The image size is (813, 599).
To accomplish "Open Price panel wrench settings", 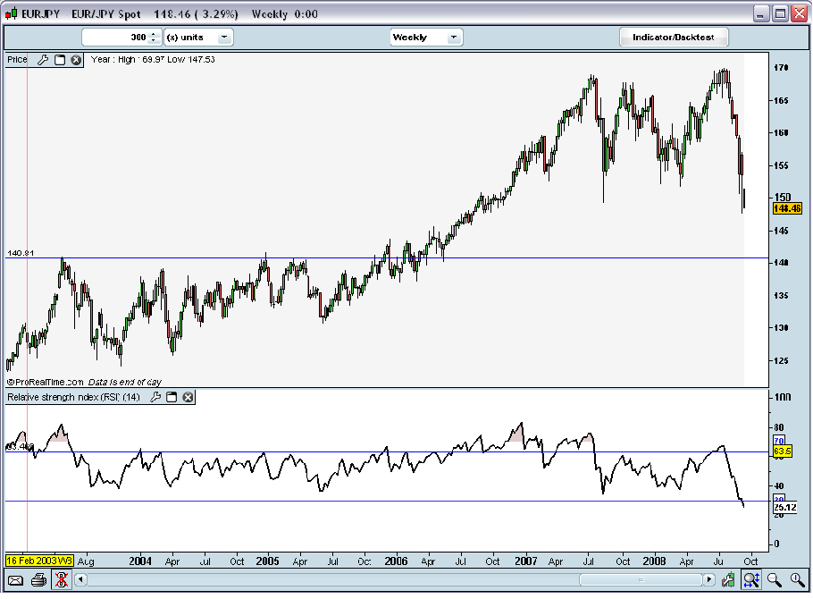I will tap(43, 60).
